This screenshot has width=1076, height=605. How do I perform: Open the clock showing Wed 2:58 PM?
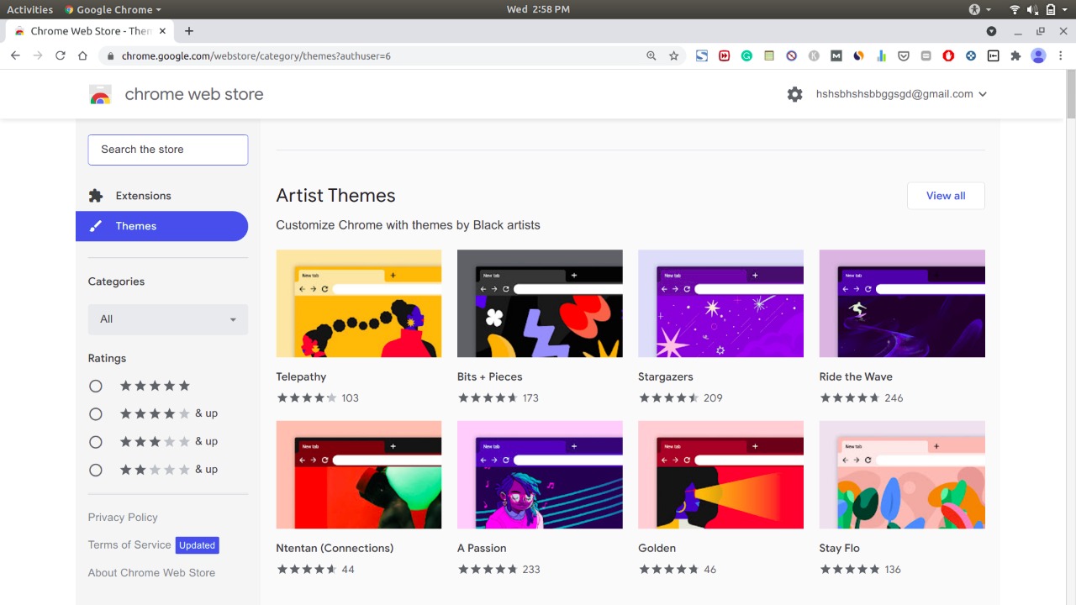(538, 9)
